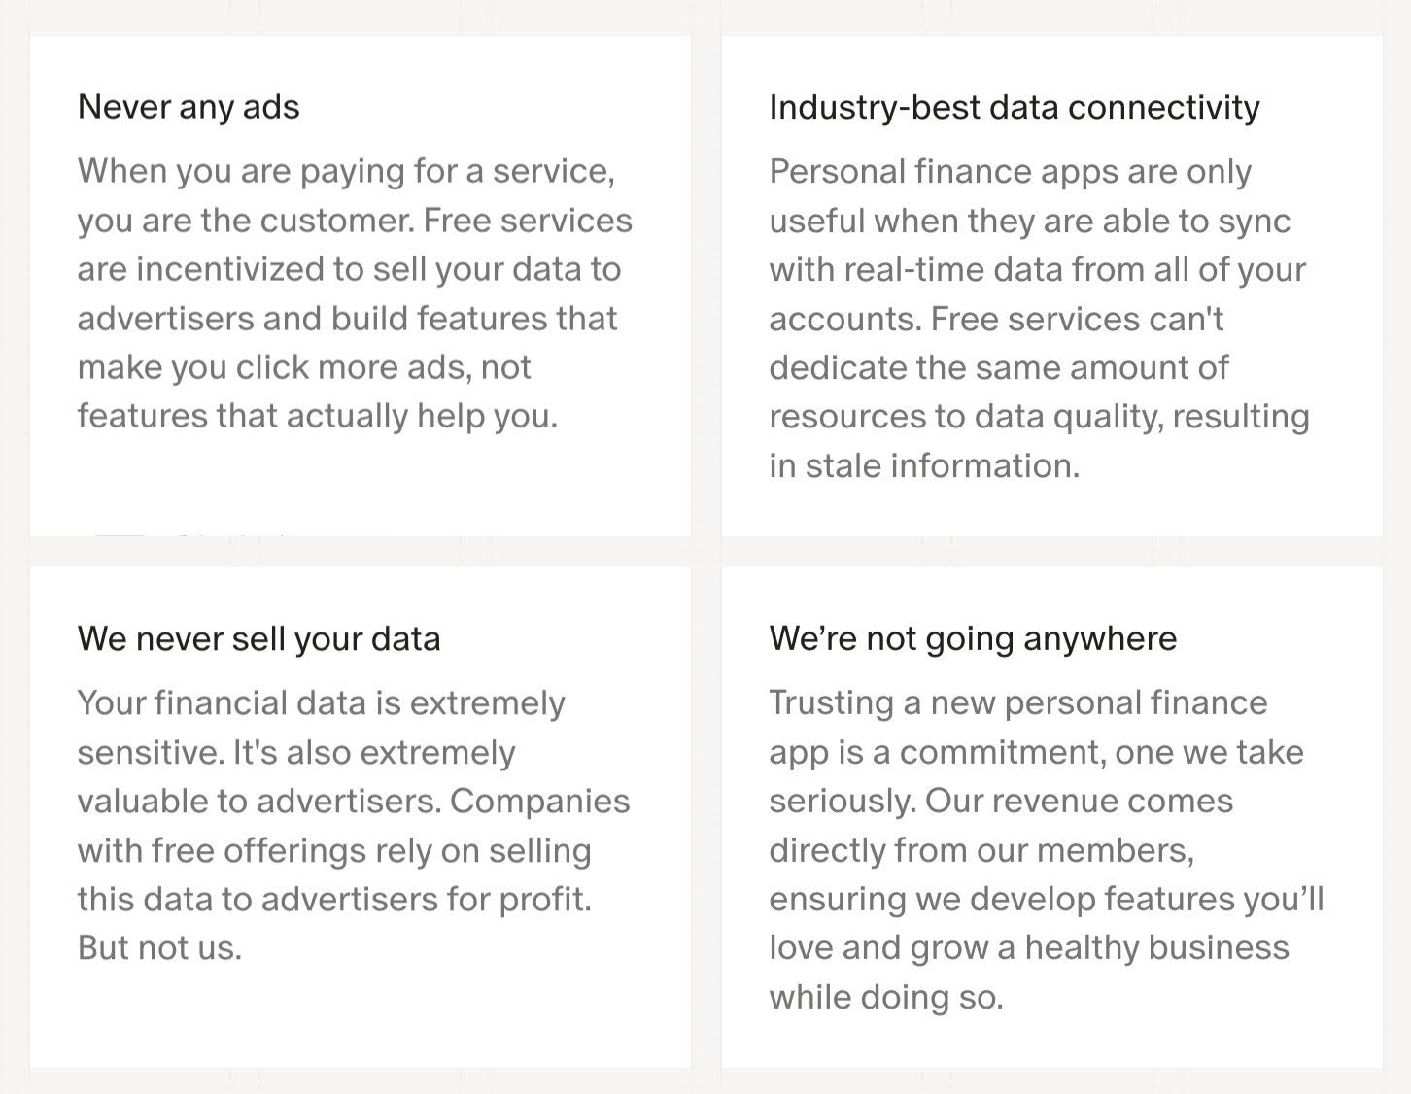
Task: Click the 'Never any ads' heading
Action: coord(189,107)
